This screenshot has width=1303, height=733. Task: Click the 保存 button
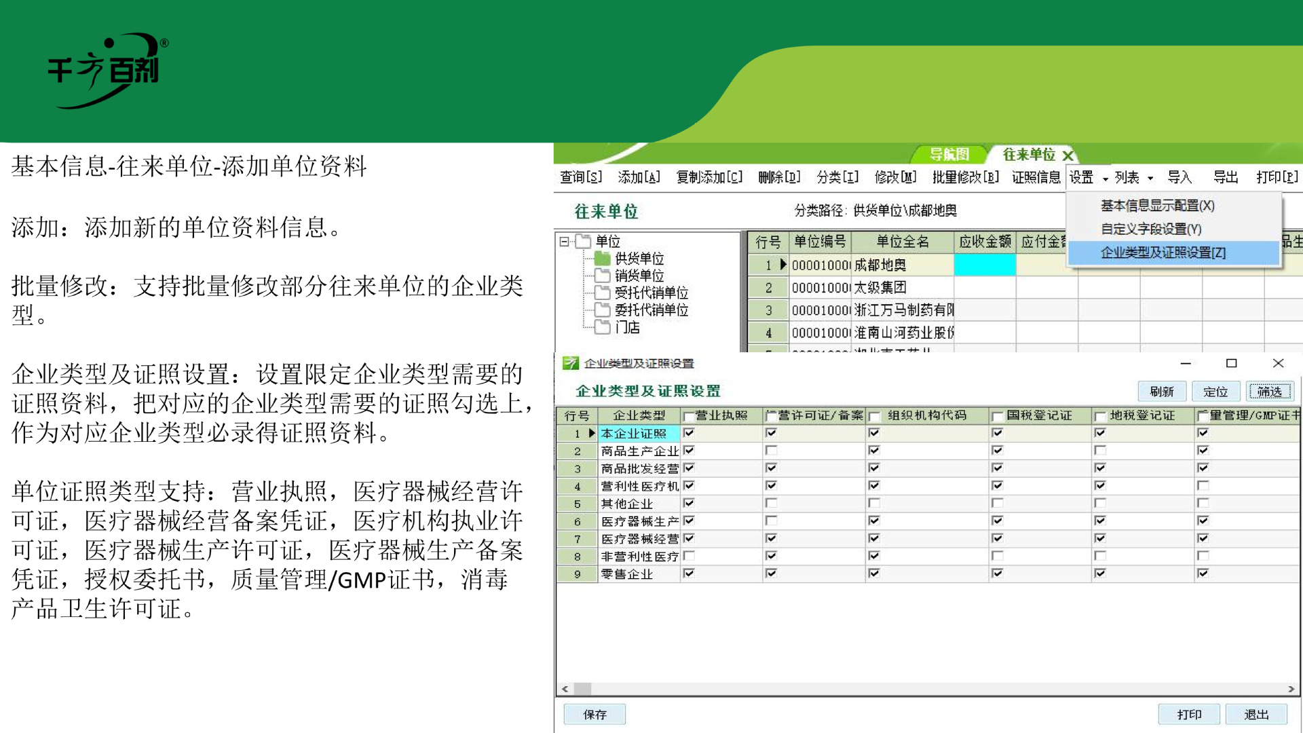click(594, 714)
